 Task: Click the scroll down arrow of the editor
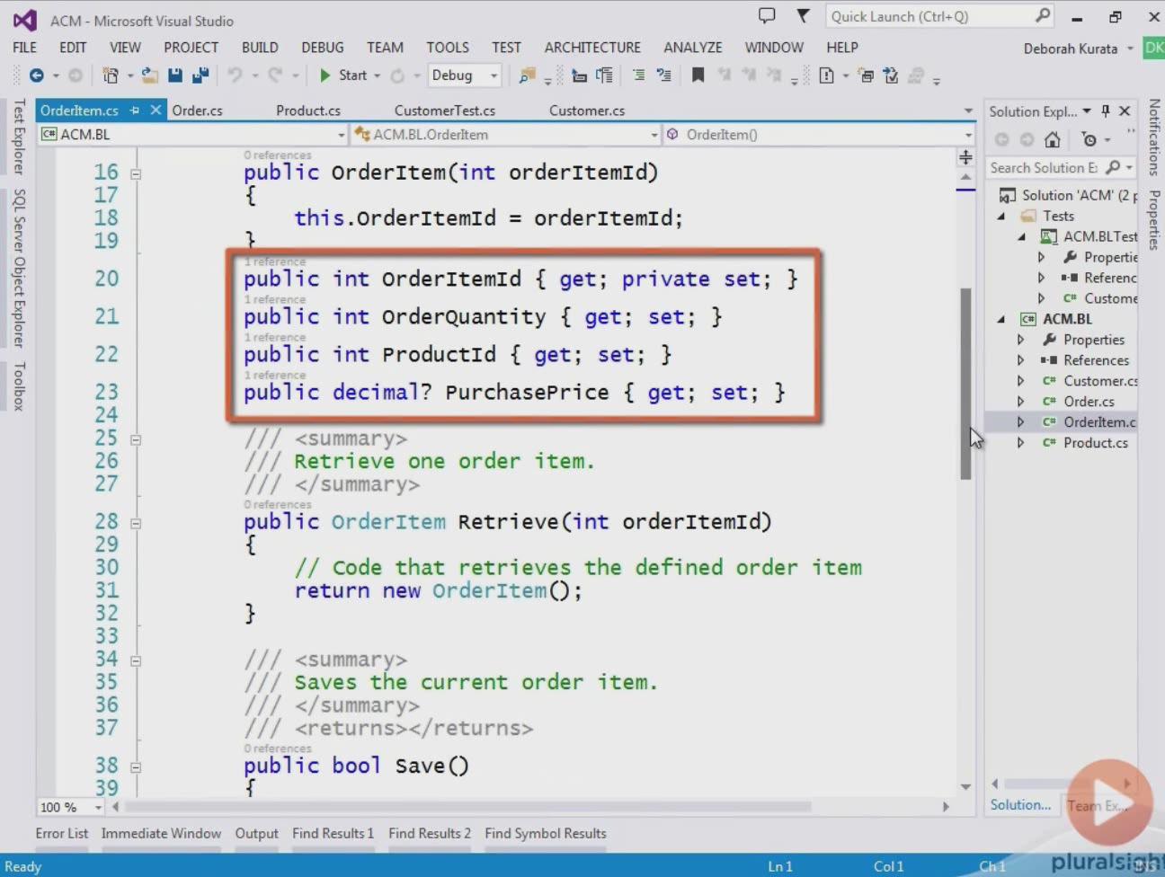[965, 786]
